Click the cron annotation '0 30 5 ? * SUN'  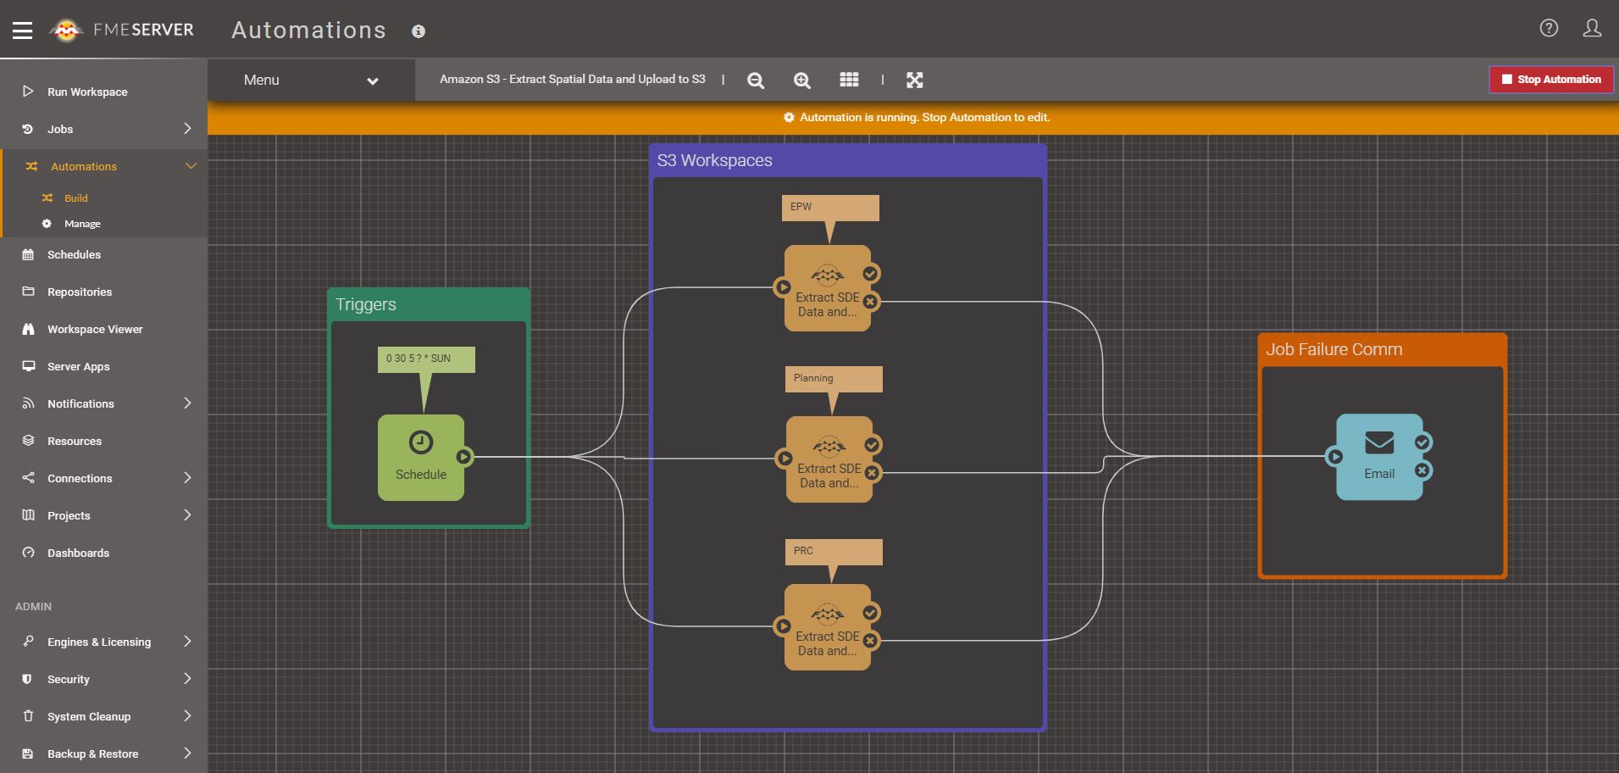click(426, 359)
